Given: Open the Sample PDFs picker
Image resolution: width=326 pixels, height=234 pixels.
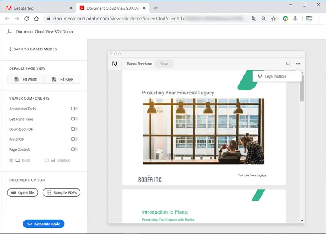Looking at the screenshot, I should 61,192.
